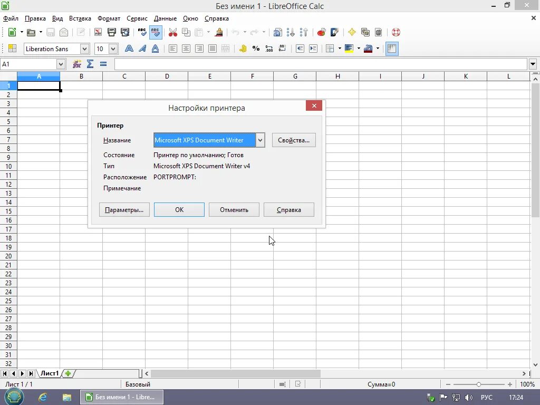Align cell text left
This screenshot has height=405, width=540.
pyautogui.click(x=173, y=49)
